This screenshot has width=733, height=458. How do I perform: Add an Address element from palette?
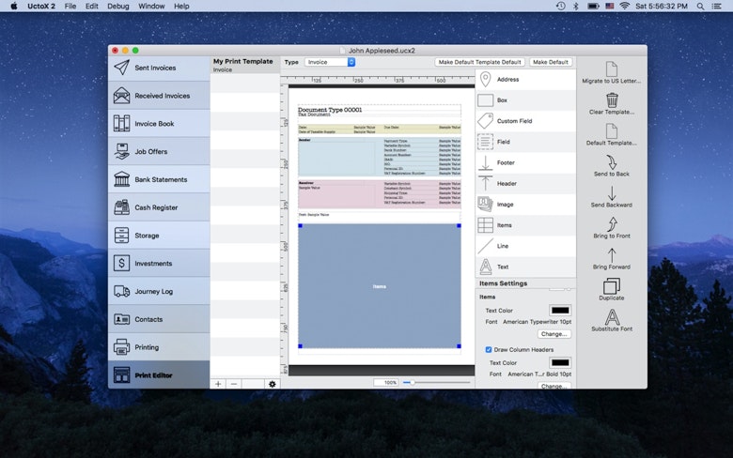[x=485, y=80]
